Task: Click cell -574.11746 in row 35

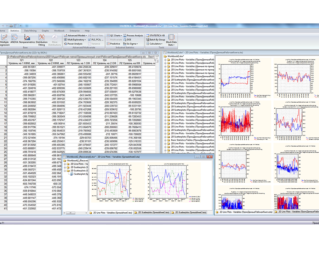Action: click(22, 187)
